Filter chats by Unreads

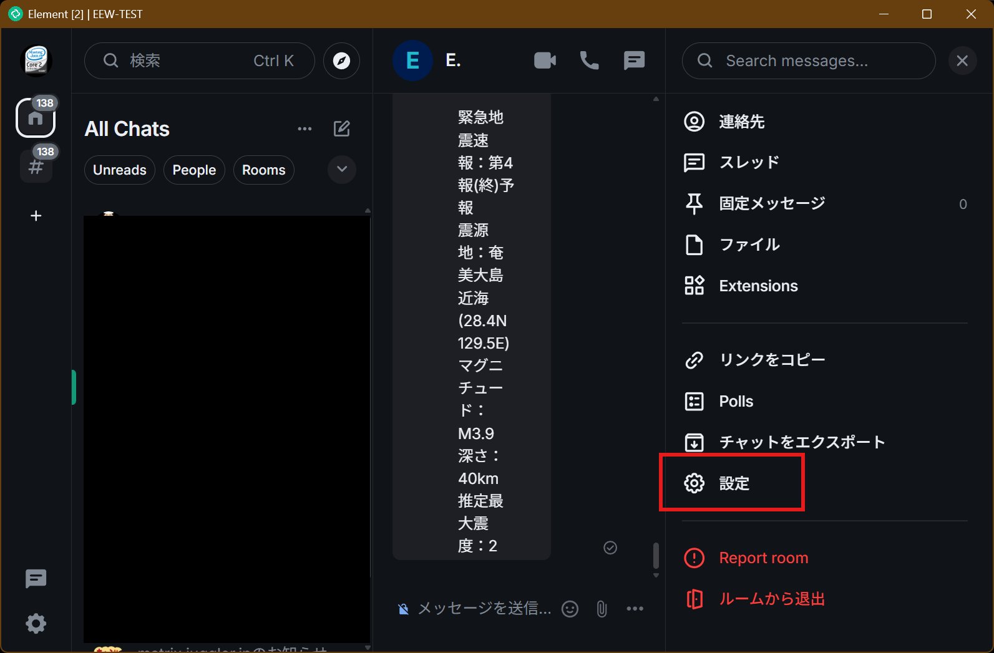click(120, 170)
